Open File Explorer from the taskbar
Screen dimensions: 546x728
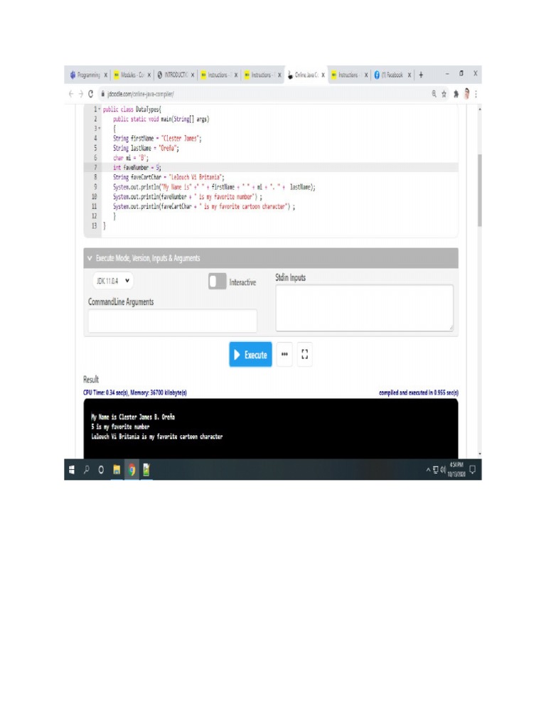coord(117,470)
